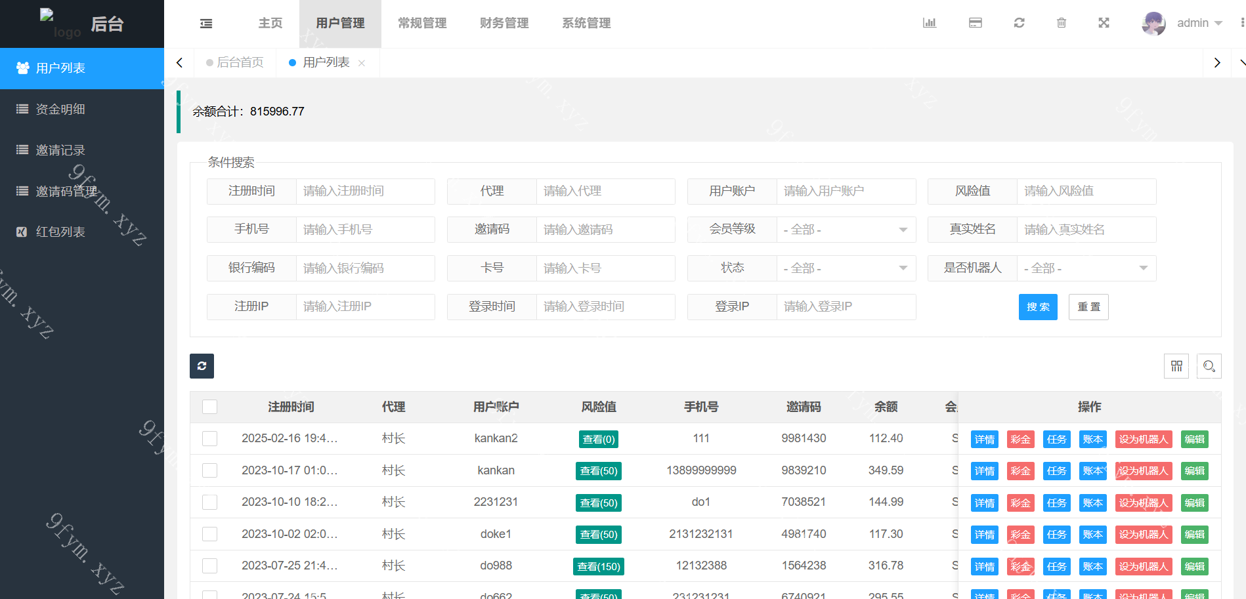Switch to the 财务管理 menu
Image resolution: width=1246 pixels, height=599 pixels.
pos(504,24)
